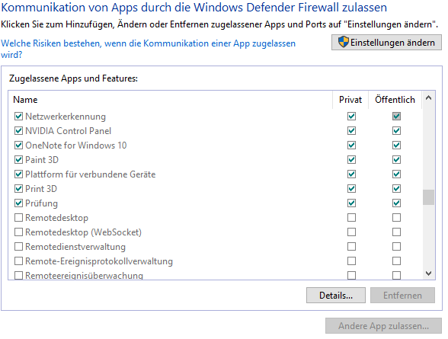This screenshot has width=448, height=339.
Task: Open link about app communication risks
Action: coord(148,49)
